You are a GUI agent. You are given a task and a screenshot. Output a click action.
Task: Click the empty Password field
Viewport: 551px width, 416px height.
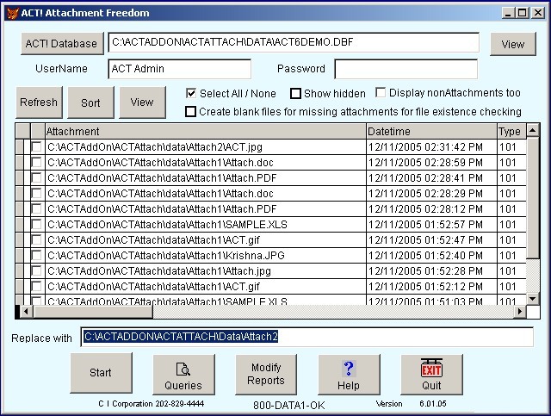pos(406,69)
